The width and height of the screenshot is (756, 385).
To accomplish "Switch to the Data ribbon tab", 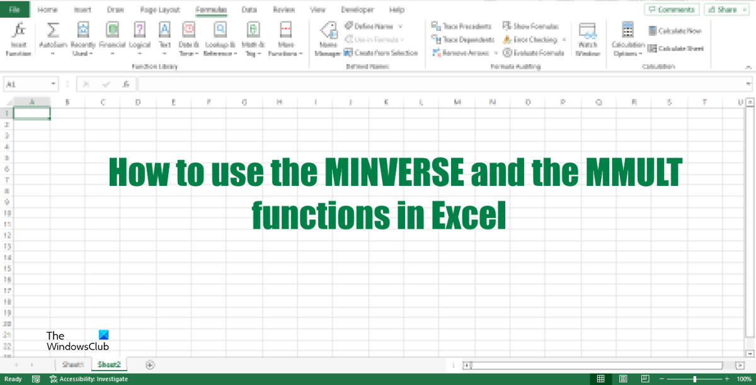I will (249, 9).
